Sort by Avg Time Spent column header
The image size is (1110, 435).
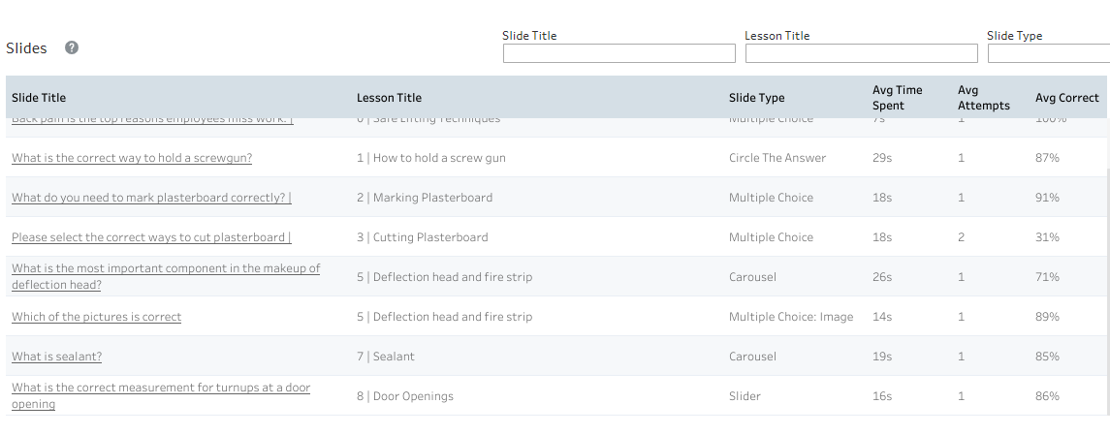[897, 98]
